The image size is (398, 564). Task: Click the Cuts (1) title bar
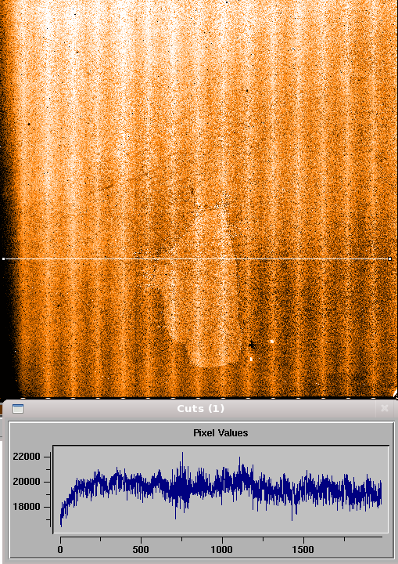pyautogui.click(x=200, y=409)
